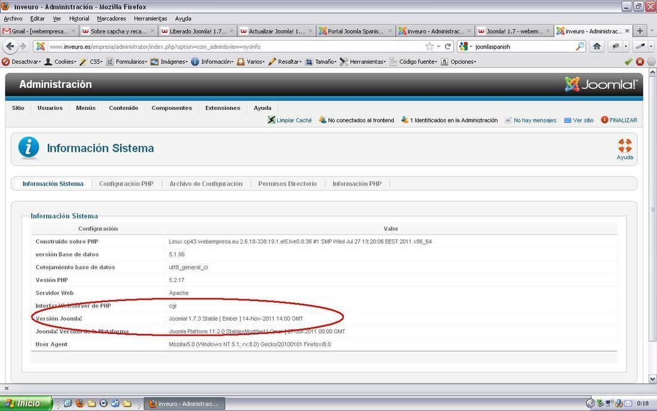The width and height of the screenshot is (657, 411).
Task: Close the Portal Joomla Spanish tab
Action: click(389, 31)
